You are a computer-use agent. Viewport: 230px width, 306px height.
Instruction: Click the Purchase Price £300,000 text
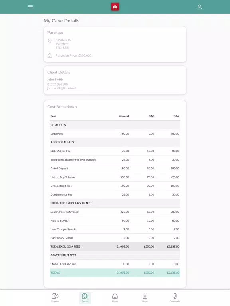coord(73,56)
